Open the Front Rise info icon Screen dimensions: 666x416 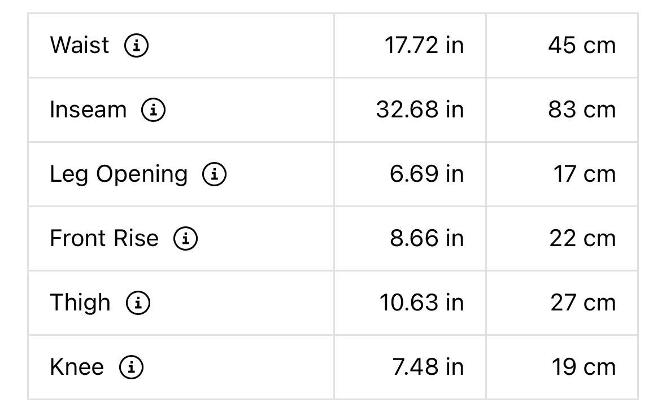click(186, 238)
